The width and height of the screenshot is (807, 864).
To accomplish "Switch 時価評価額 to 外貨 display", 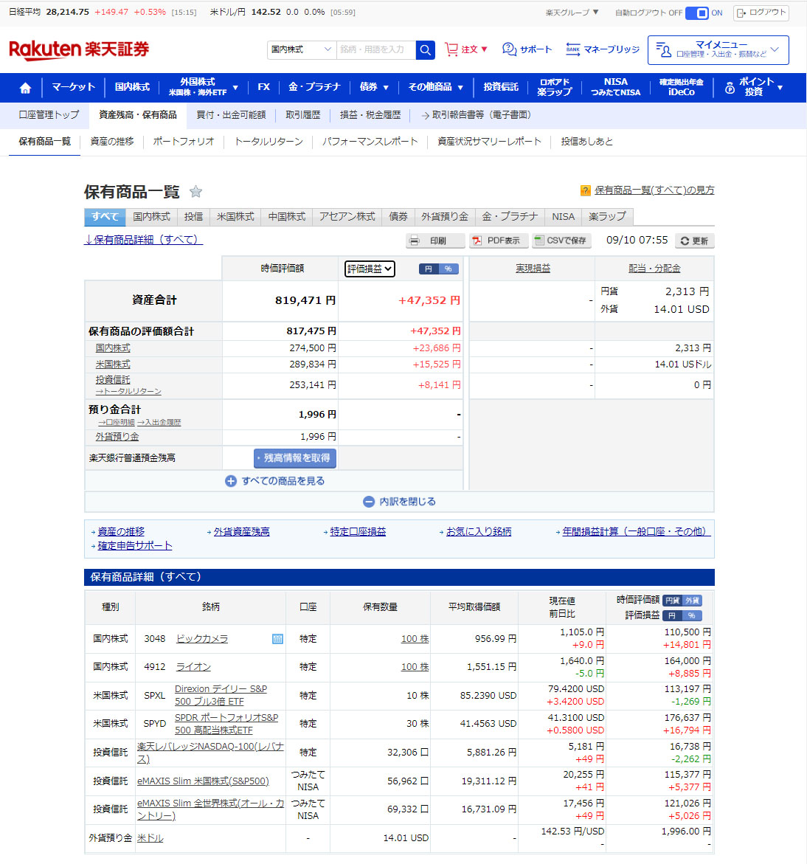I will (x=693, y=601).
